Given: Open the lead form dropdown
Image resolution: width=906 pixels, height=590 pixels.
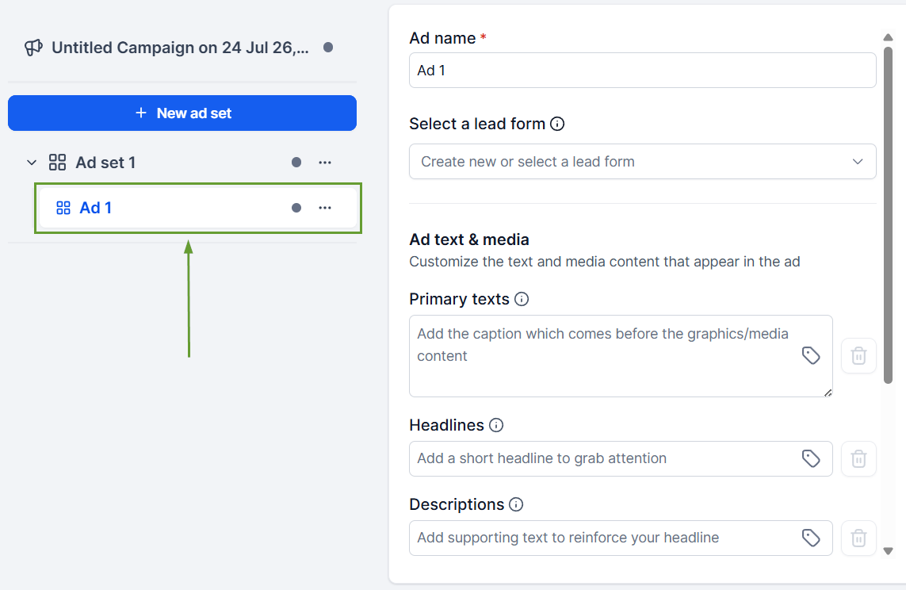Looking at the screenshot, I should click(643, 161).
